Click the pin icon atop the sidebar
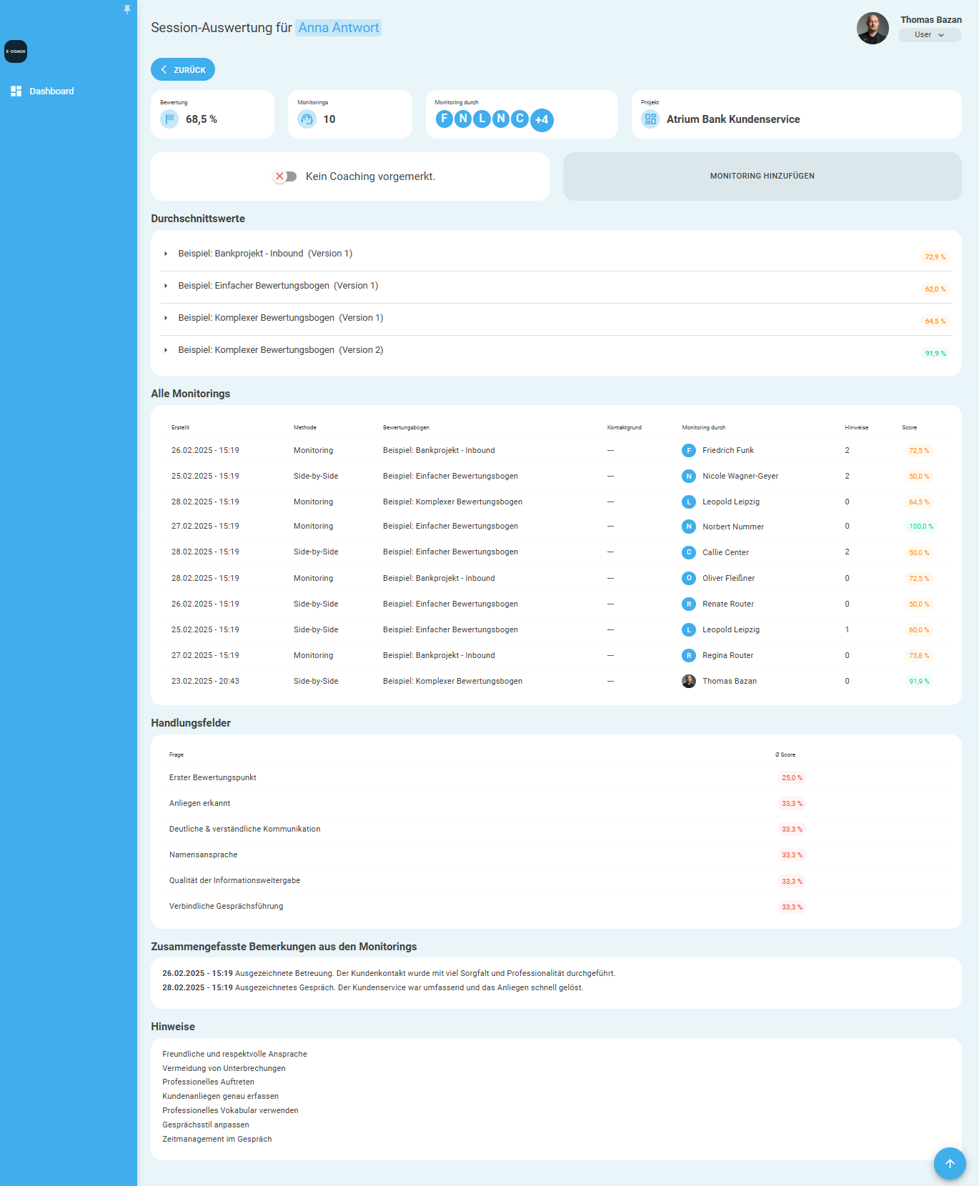979x1186 pixels. point(127,9)
